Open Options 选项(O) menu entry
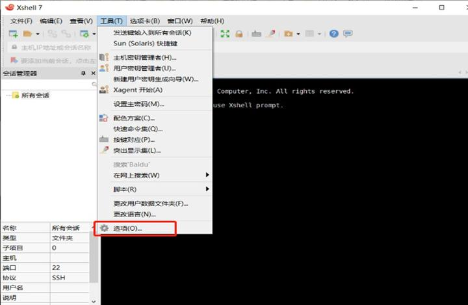This screenshot has height=305, width=468. (155, 228)
